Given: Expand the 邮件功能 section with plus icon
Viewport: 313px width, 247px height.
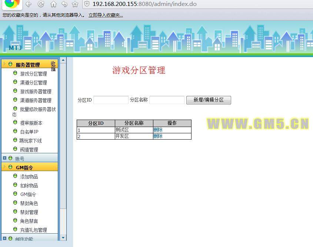Looking at the screenshot, I should pos(4,238).
